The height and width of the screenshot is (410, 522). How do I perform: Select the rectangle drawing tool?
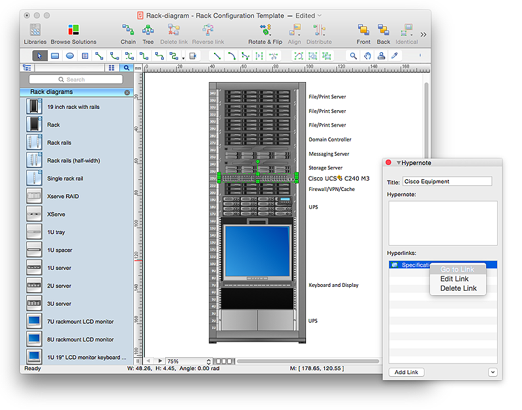point(55,56)
